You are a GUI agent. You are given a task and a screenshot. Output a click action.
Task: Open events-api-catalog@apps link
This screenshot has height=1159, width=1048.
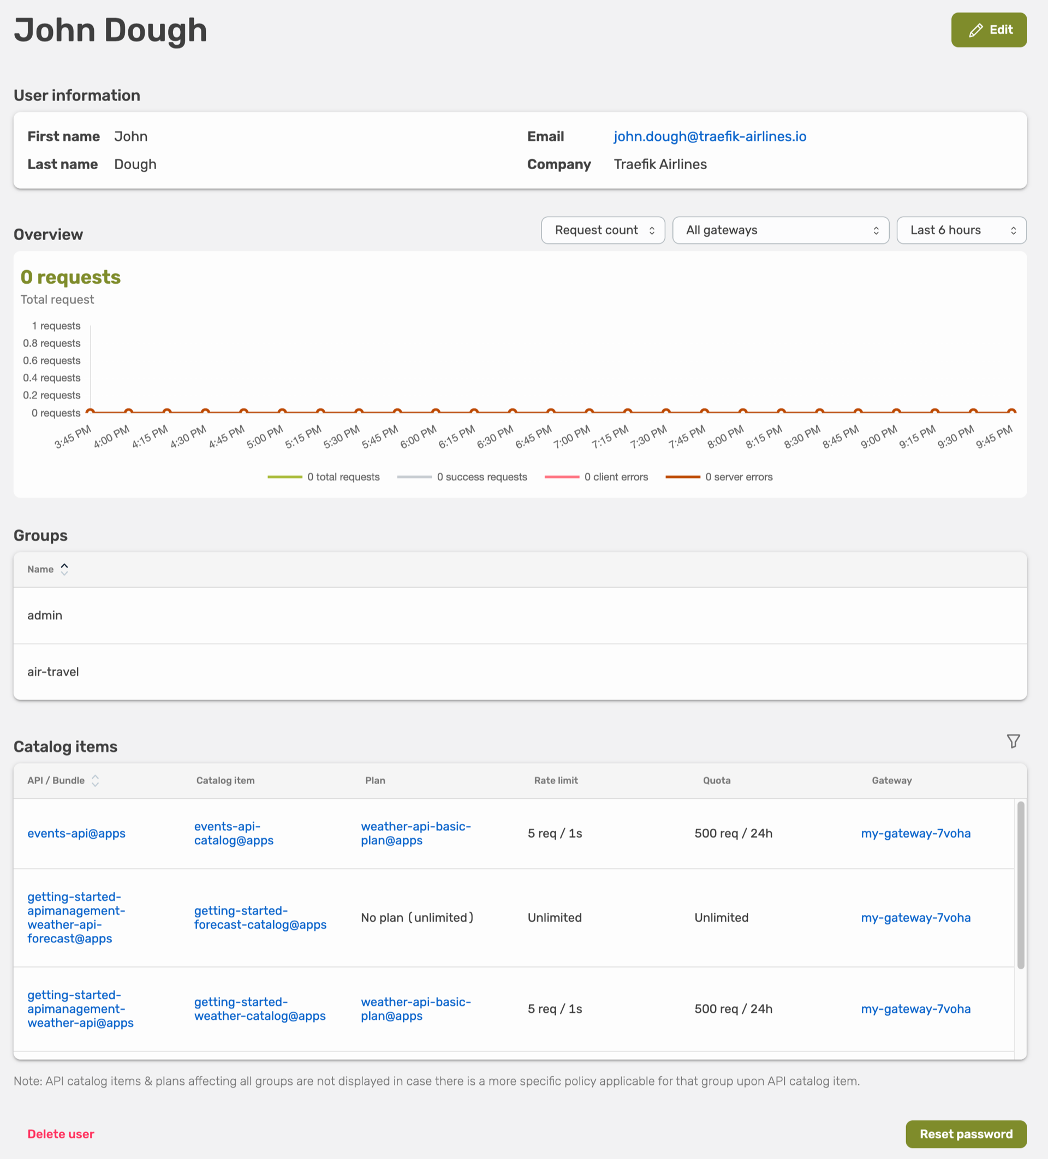click(x=234, y=833)
